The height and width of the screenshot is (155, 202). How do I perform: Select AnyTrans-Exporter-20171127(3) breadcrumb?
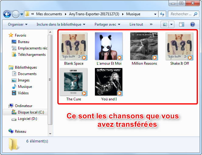point(94,14)
